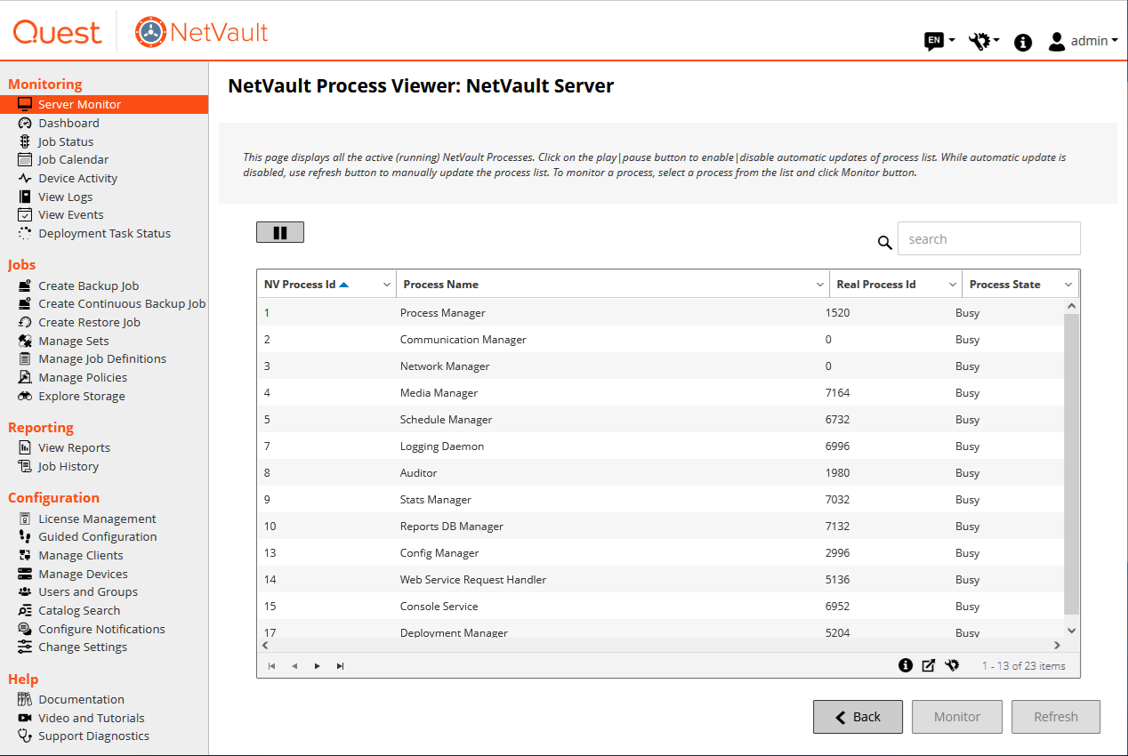The height and width of the screenshot is (756, 1128).
Task: Click the Support Diagnostics stethoscope icon
Action: point(25,736)
